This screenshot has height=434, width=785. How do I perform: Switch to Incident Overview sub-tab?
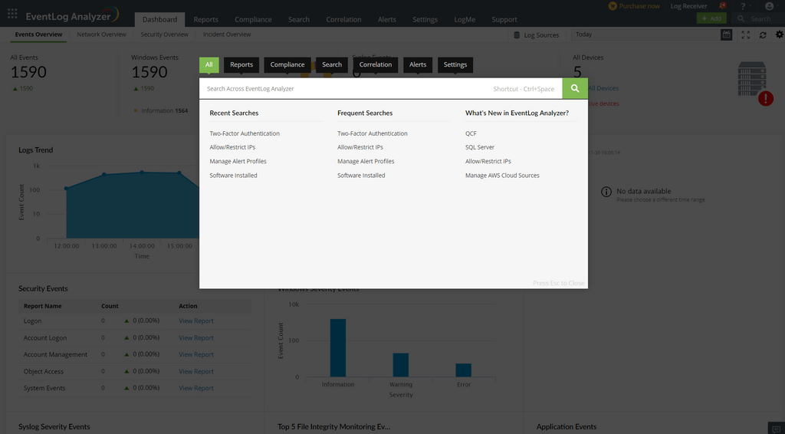click(x=227, y=35)
